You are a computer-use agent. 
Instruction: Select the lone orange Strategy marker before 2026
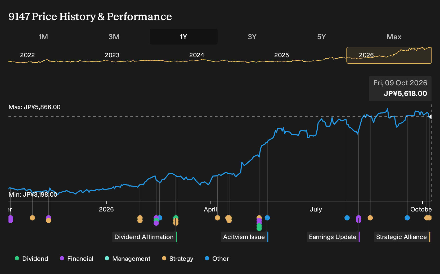point(32,218)
